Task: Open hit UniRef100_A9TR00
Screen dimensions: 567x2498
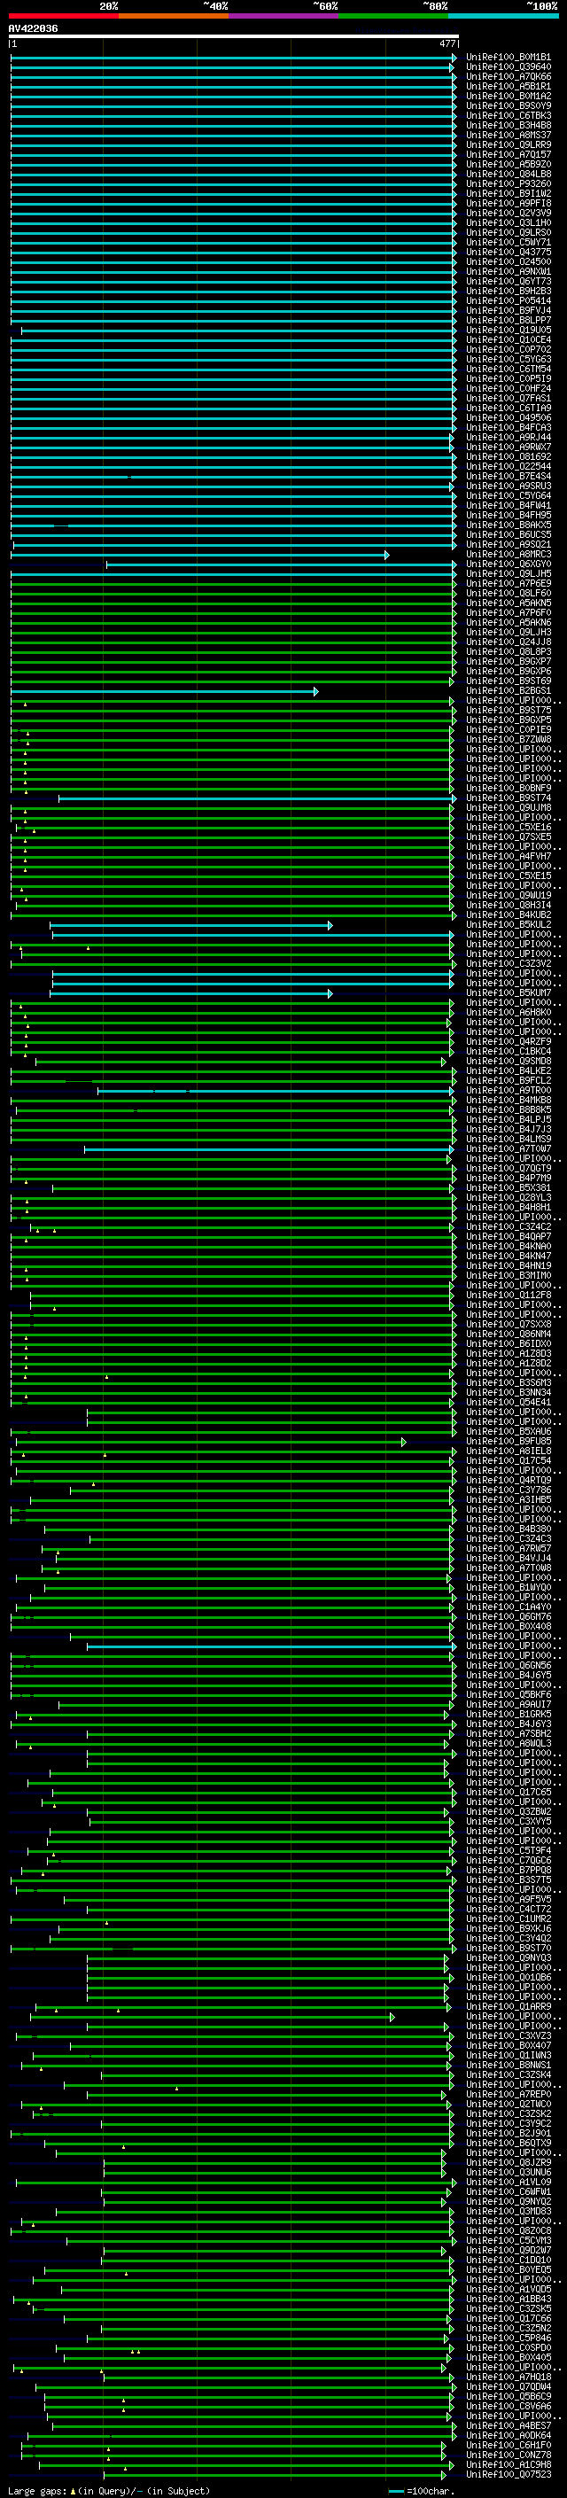Action: (509, 1091)
